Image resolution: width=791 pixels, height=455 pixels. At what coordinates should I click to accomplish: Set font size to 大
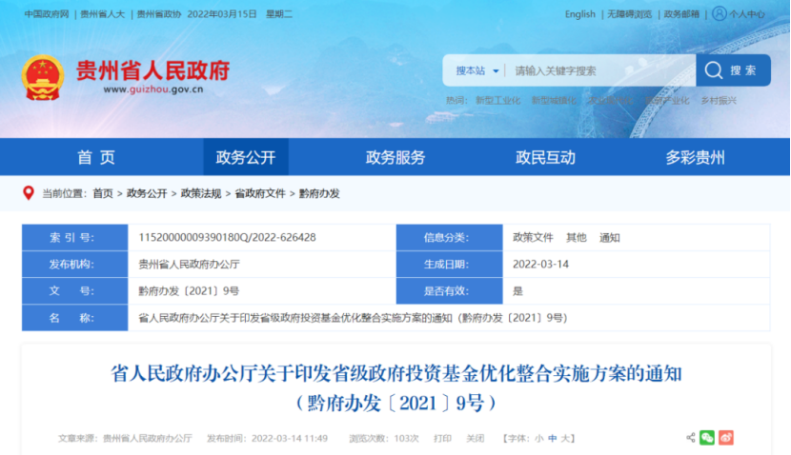[565, 439]
